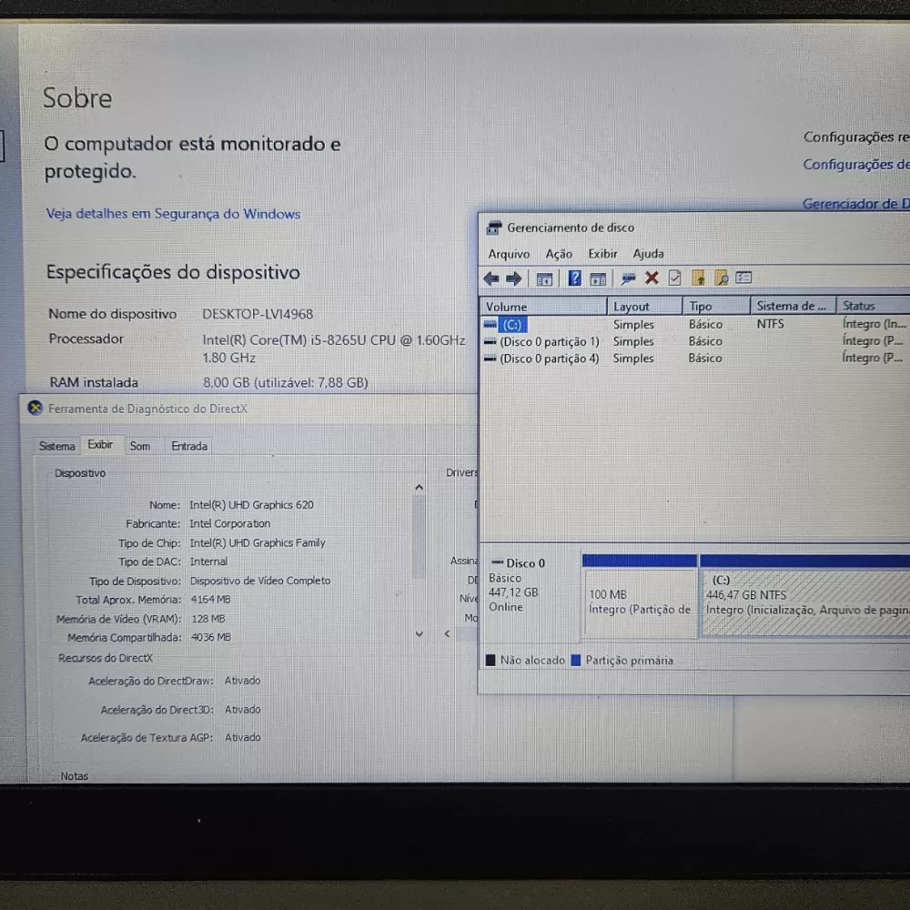910x910 pixels.
Task: Click the connect/refresh disk toolbar icon
Action: 628,279
